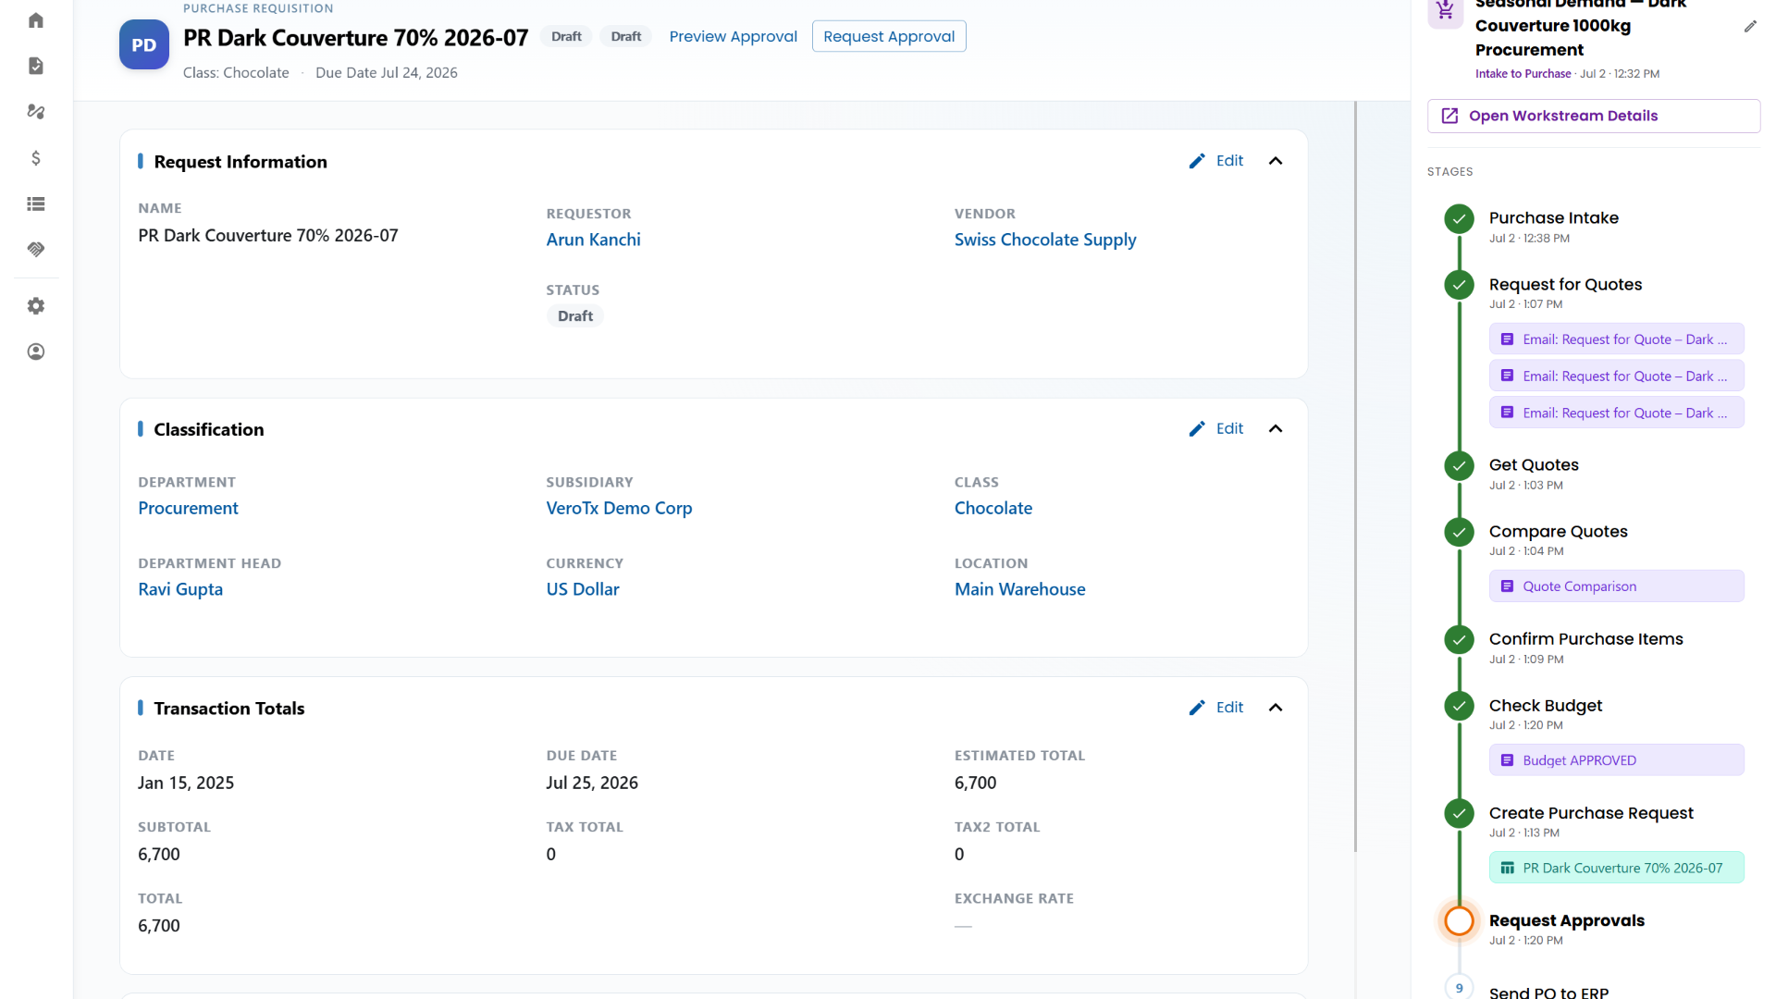Open PR Dark Couverture 70% 2026-07 chip
Image resolution: width=1776 pixels, height=999 pixels.
(x=1616, y=868)
